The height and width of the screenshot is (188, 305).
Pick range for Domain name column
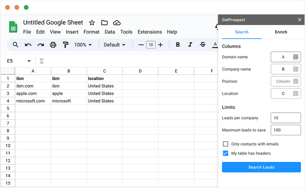(x=296, y=57)
